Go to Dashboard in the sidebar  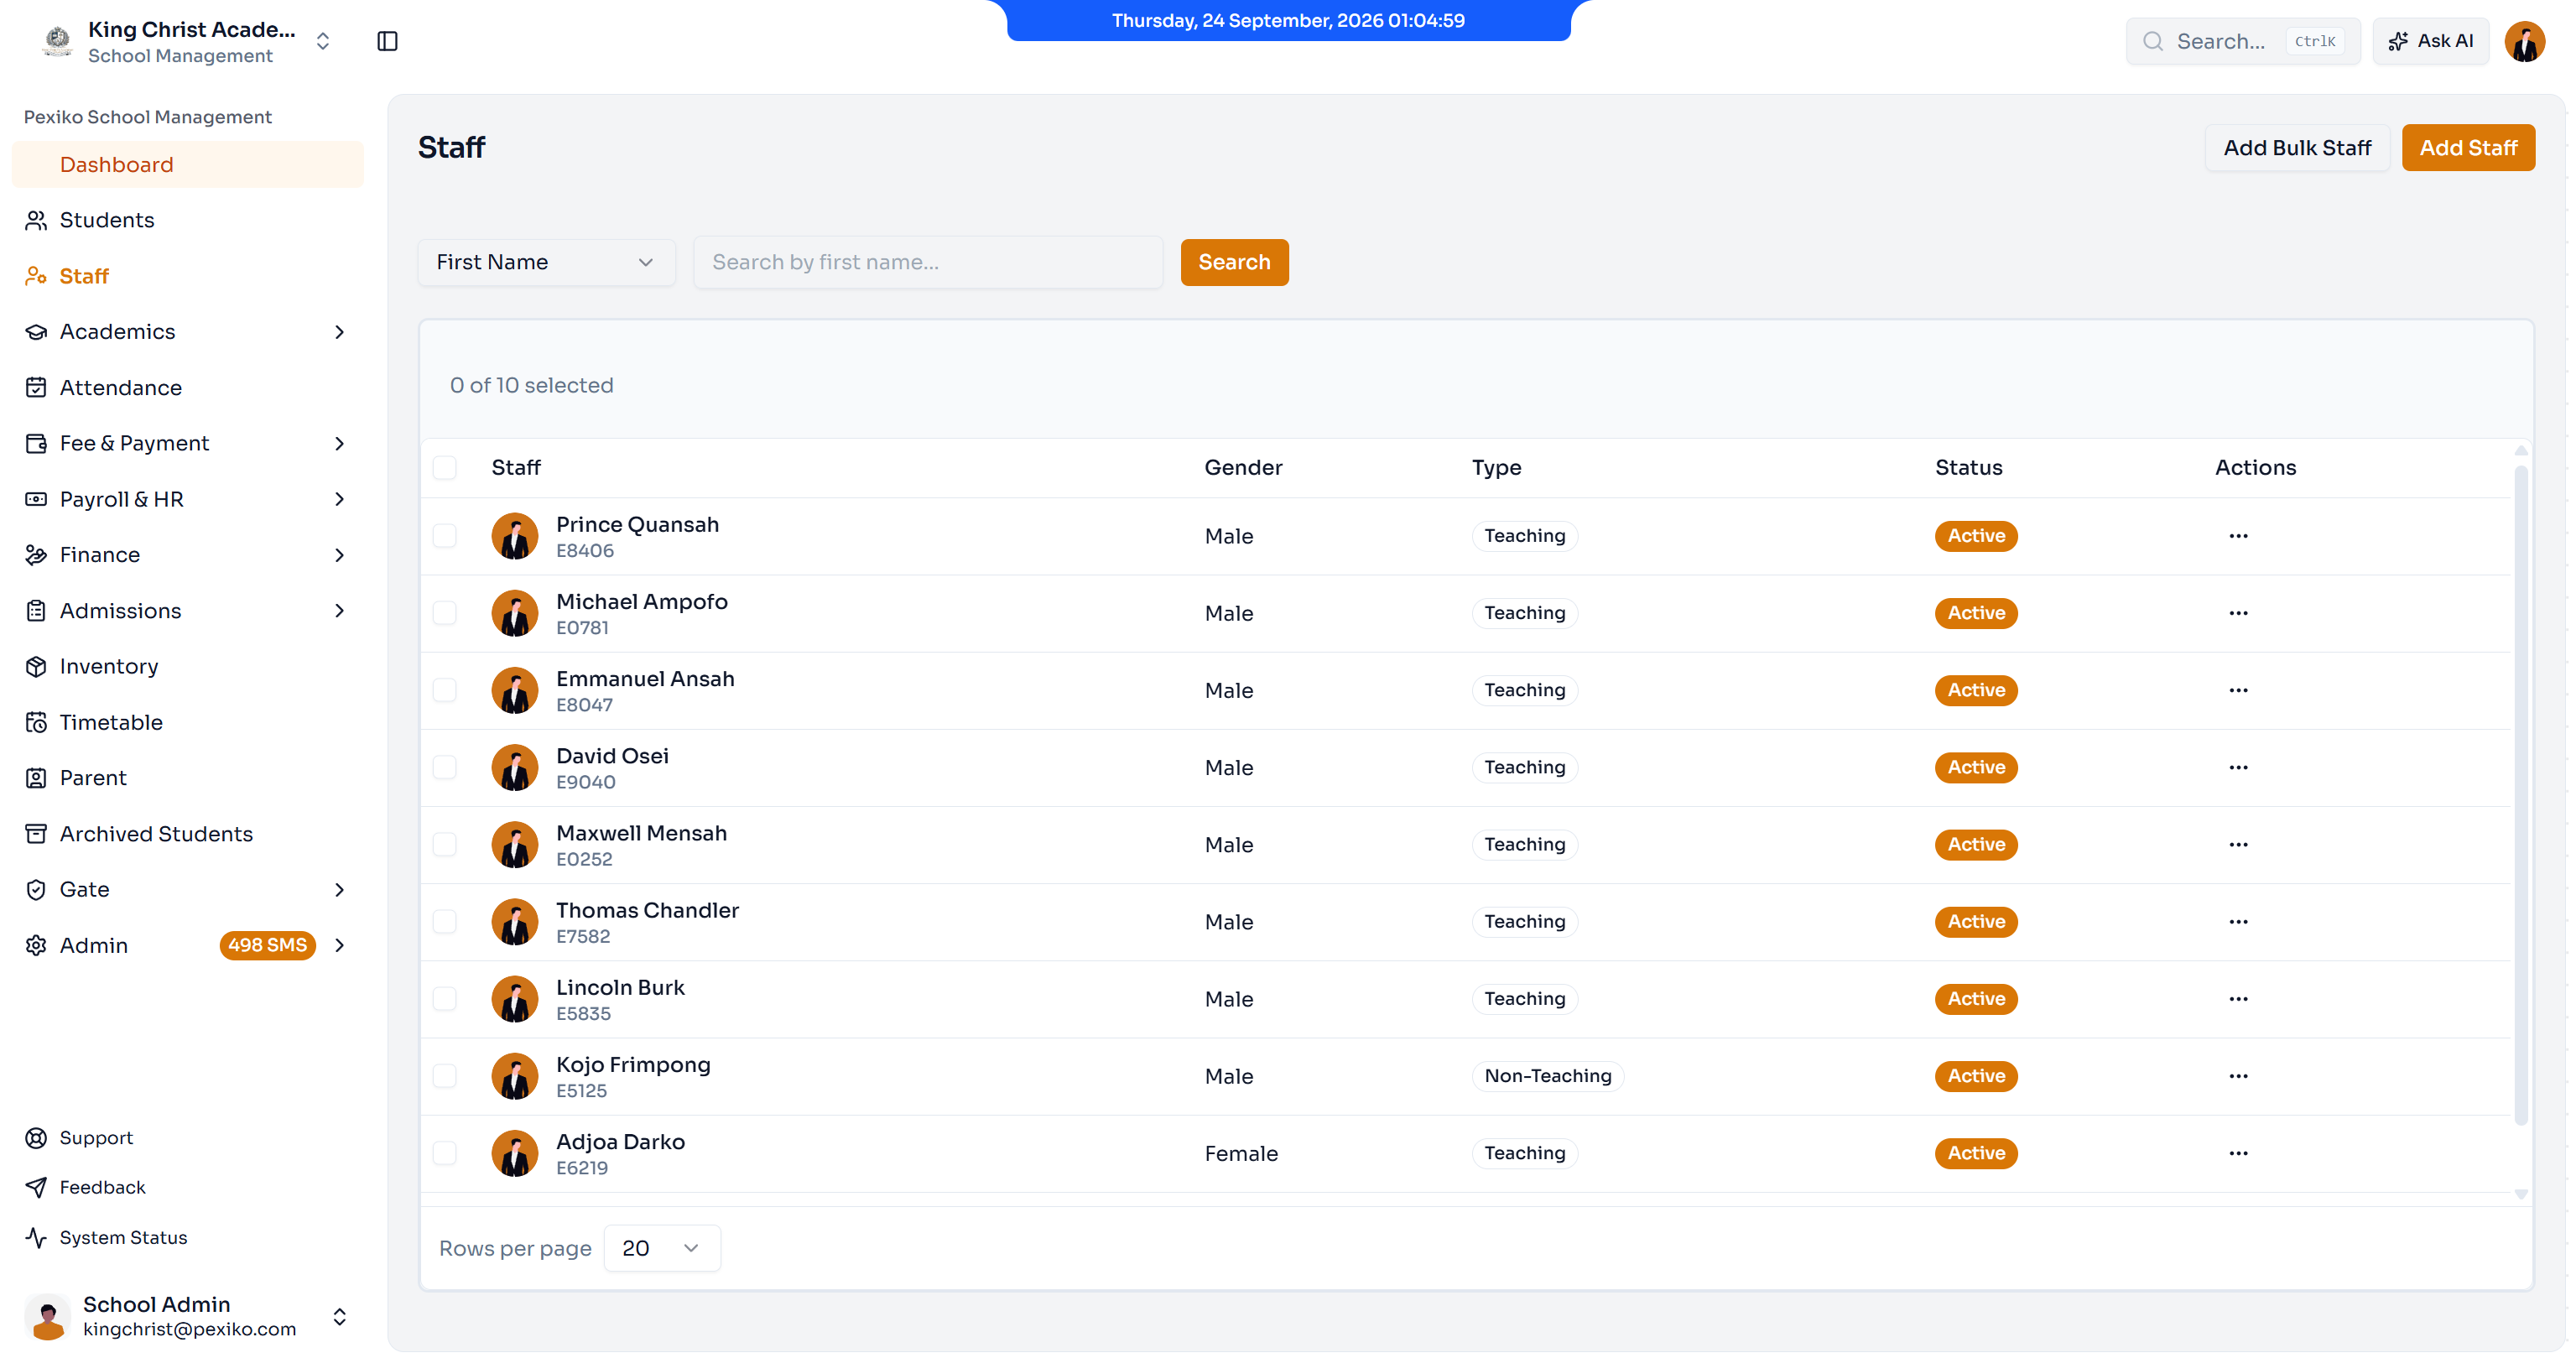187,164
